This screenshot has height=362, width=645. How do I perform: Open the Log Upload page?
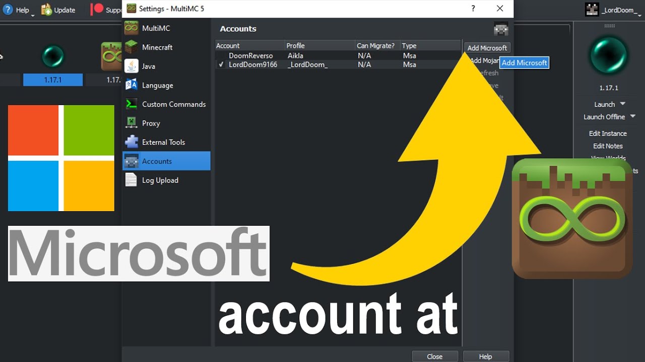[x=166, y=180]
